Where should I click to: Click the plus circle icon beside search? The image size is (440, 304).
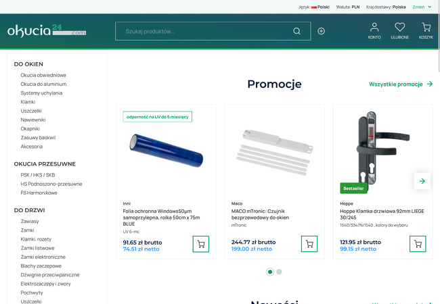click(x=321, y=31)
